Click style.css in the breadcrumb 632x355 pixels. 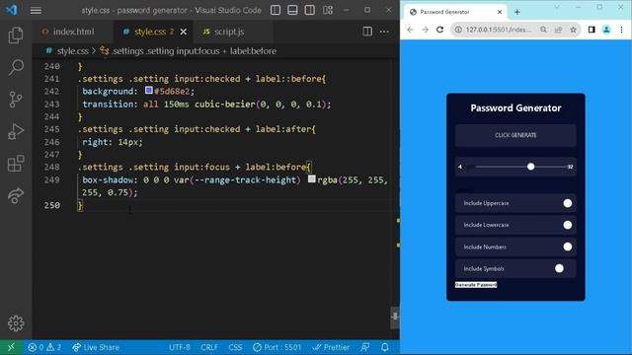(x=72, y=51)
